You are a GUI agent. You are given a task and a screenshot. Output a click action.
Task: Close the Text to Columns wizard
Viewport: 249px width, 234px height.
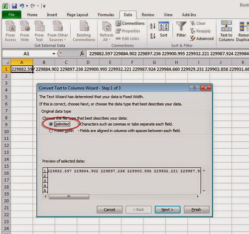point(206,88)
